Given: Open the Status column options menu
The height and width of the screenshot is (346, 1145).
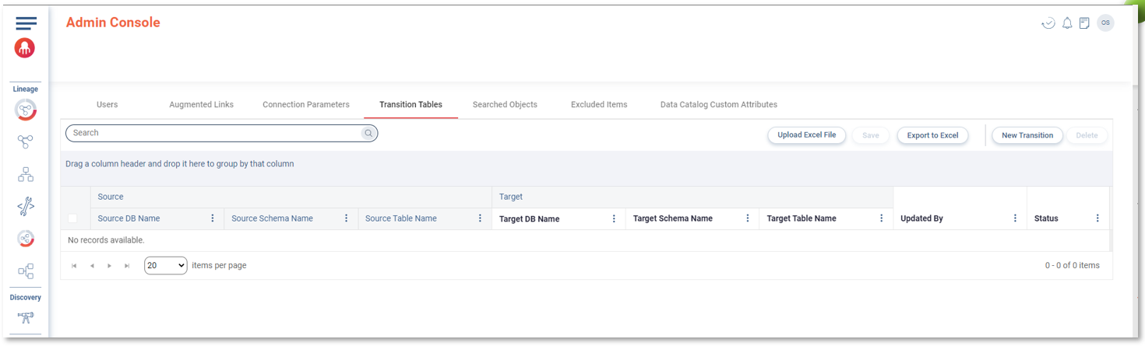Looking at the screenshot, I should pos(1097,218).
